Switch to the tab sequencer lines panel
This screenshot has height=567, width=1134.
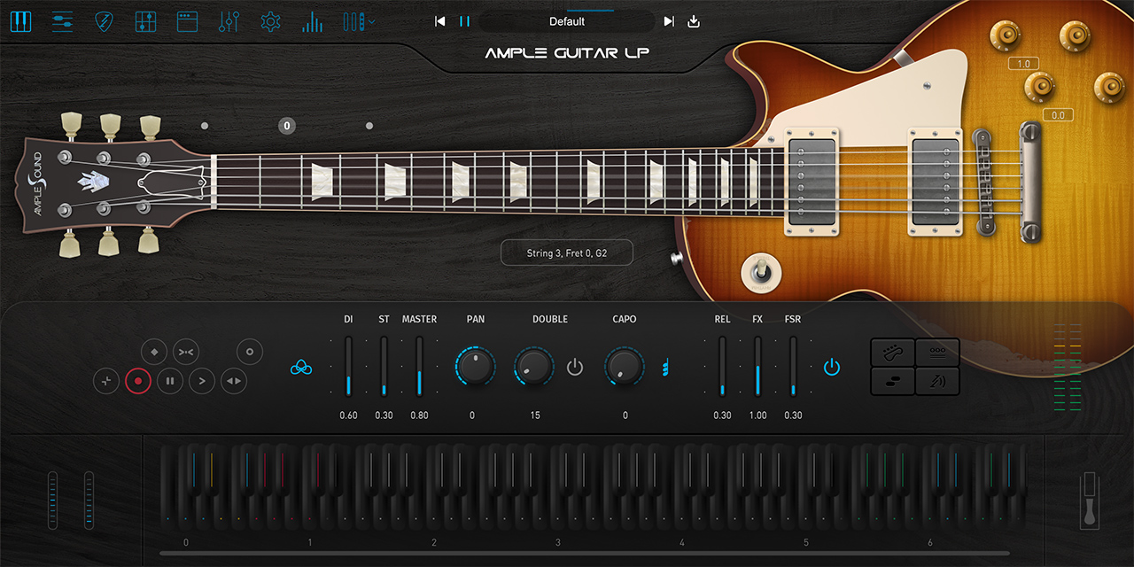(x=62, y=21)
